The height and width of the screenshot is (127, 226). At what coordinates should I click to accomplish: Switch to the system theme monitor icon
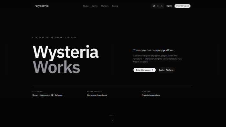tap(154, 6)
